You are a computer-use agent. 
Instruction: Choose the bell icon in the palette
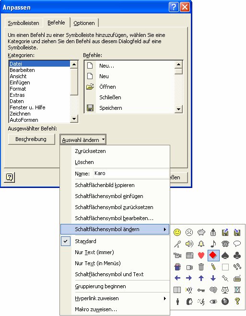click(201, 244)
